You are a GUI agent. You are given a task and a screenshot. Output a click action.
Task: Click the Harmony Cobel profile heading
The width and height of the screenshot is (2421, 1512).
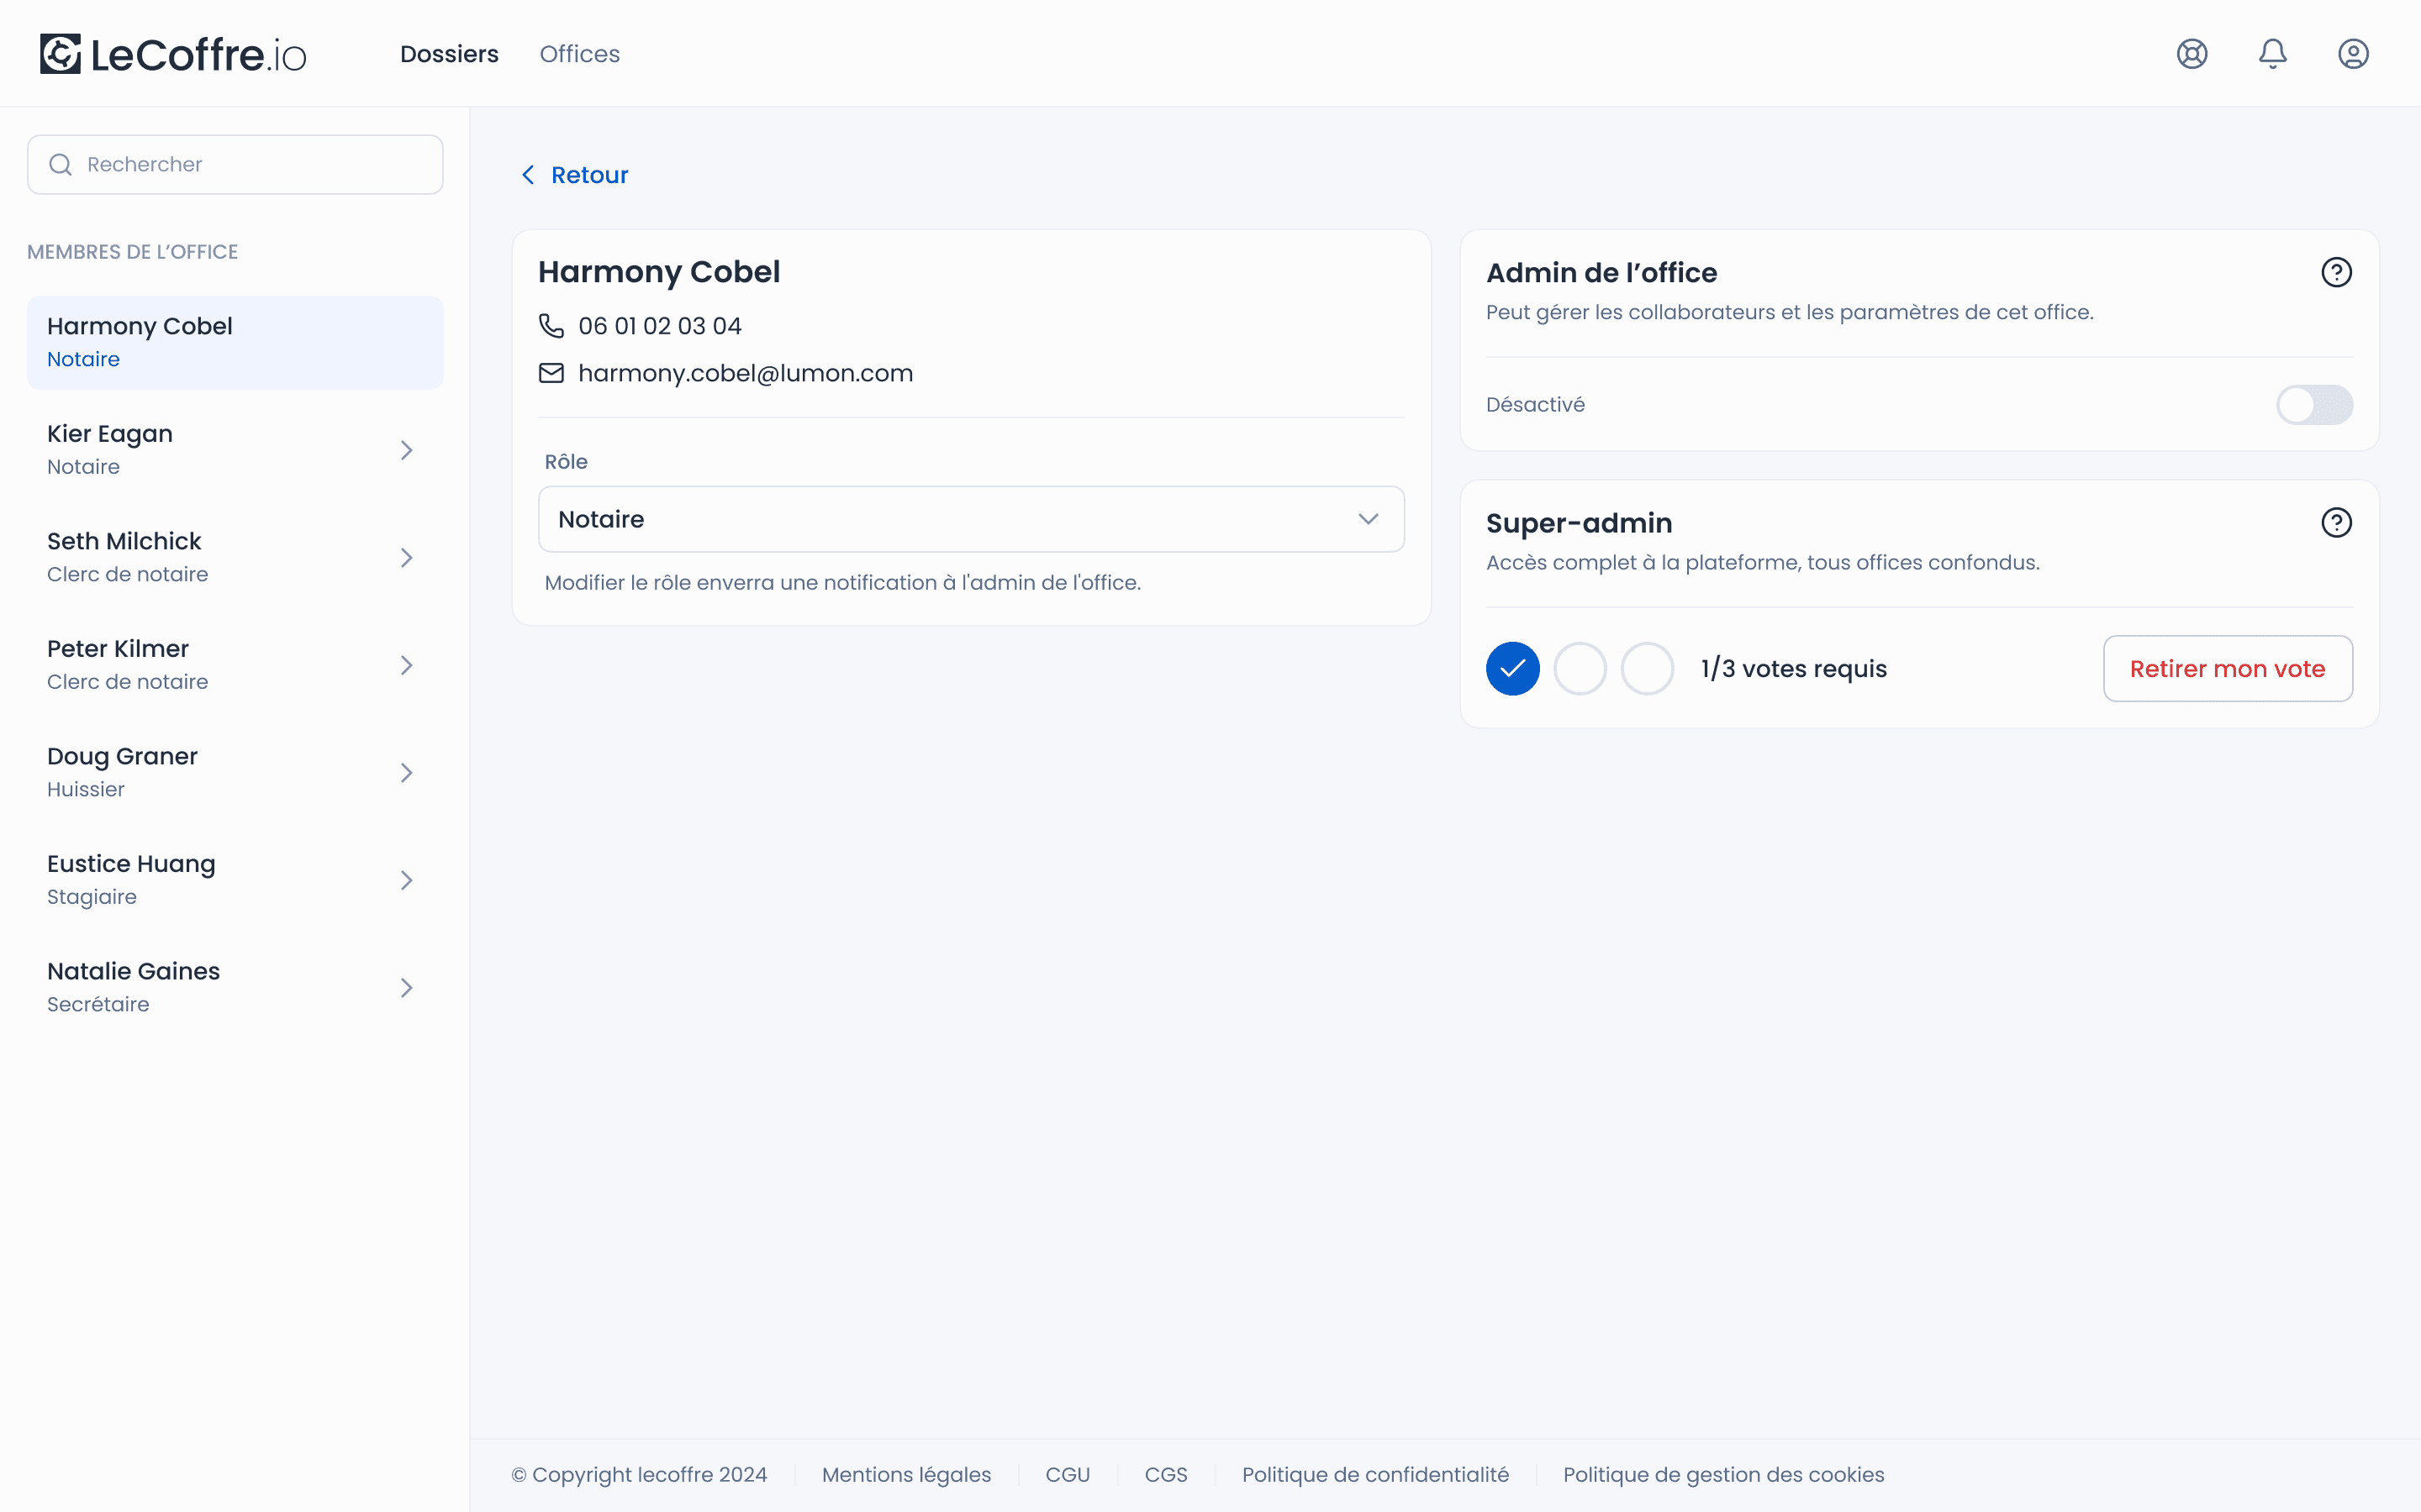coord(658,272)
